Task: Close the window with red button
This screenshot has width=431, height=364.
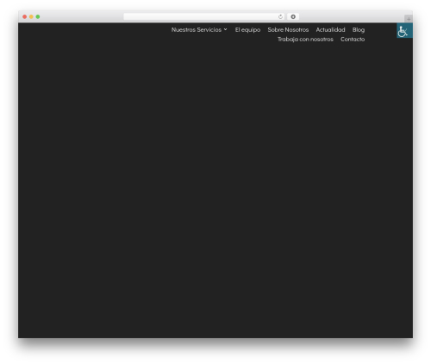Action: point(25,16)
